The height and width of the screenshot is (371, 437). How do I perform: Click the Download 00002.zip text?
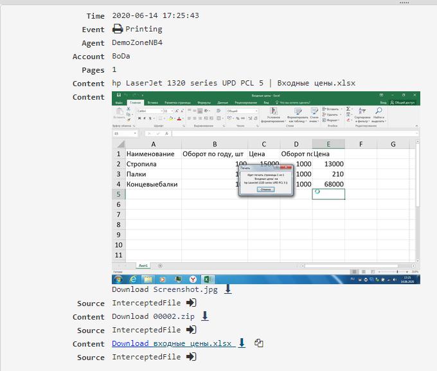click(154, 316)
